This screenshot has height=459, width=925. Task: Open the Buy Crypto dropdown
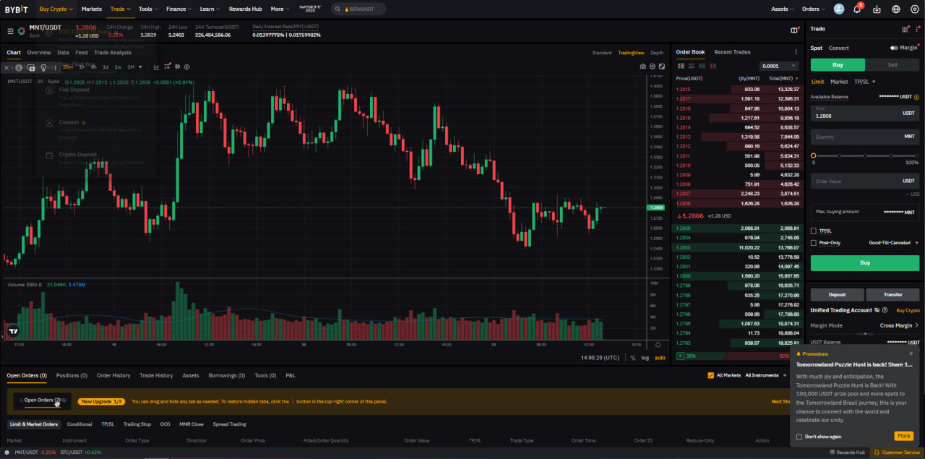(55, 9)
